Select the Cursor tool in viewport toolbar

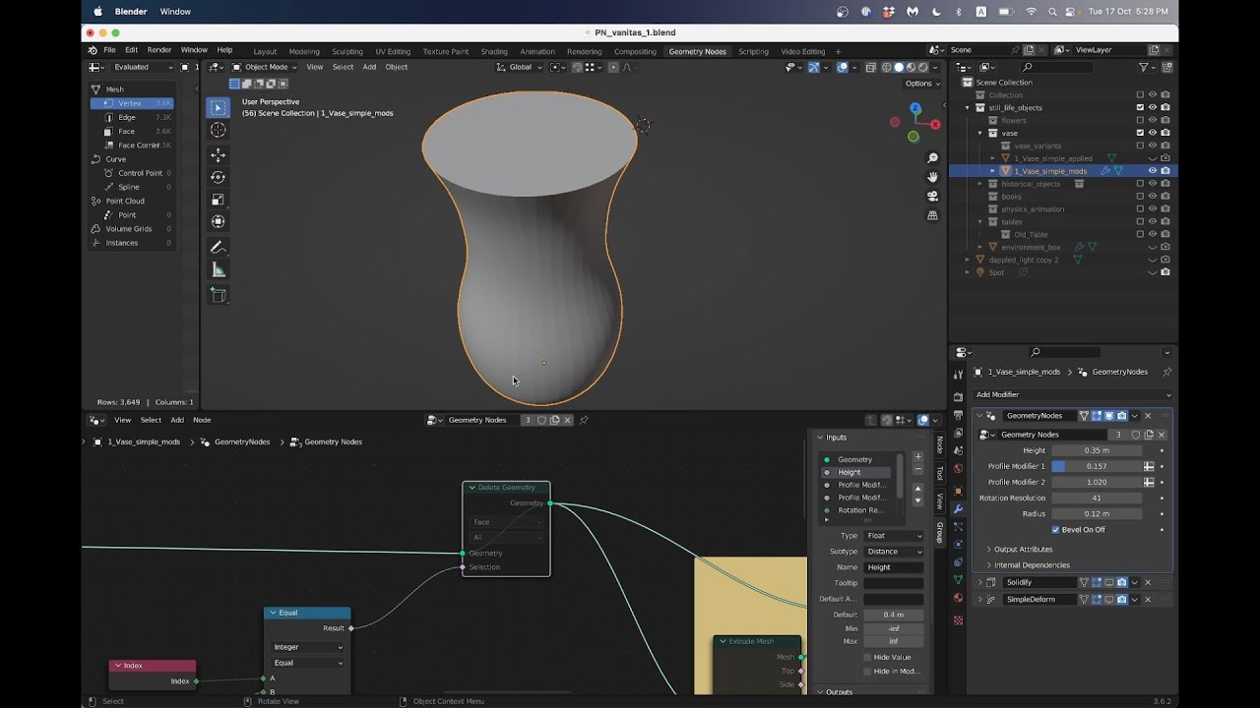[x=219, y=130]
